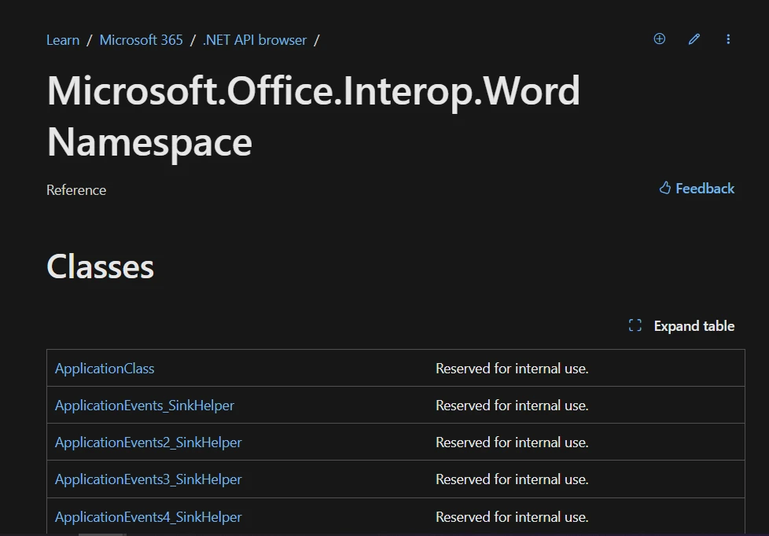Click the Expand table bracket icon
Viewport: 769px width, 536px height.
coord(635,326)
